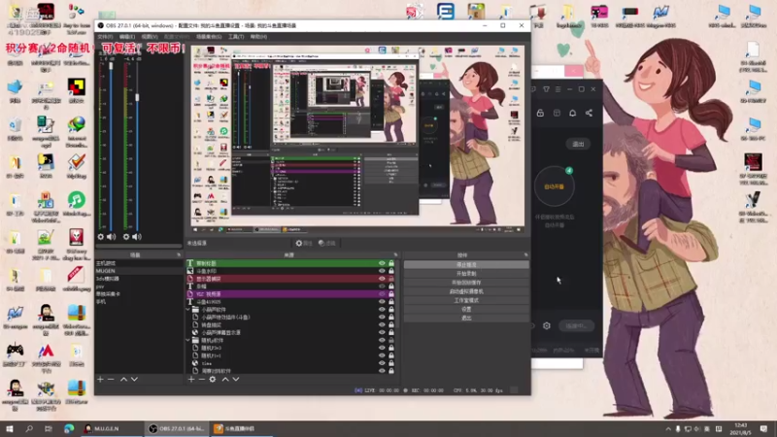
Task: Select 3ds模拟器 scene in scenes list
Action: pos(139,279)
